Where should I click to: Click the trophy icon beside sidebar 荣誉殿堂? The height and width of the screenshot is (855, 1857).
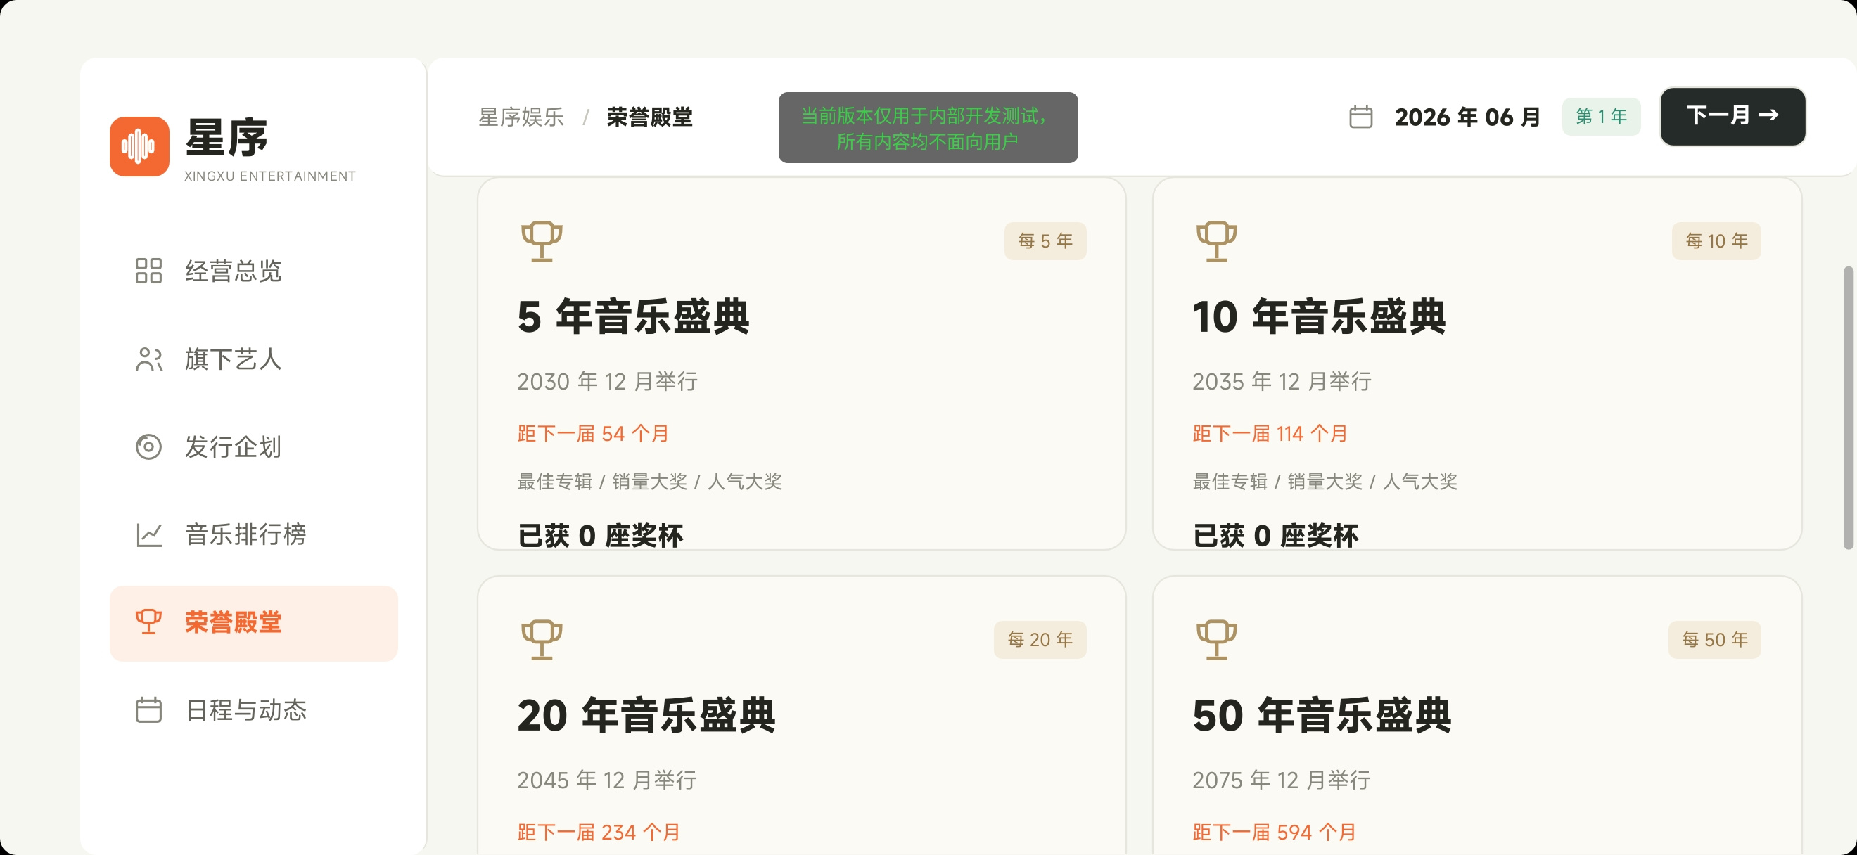(148, 622)
